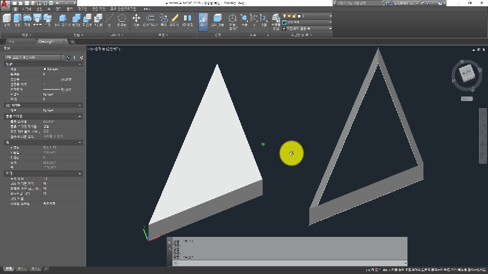488x274 pixels.
Task: Open the Home ribbon tab
Action: (16, 10)
